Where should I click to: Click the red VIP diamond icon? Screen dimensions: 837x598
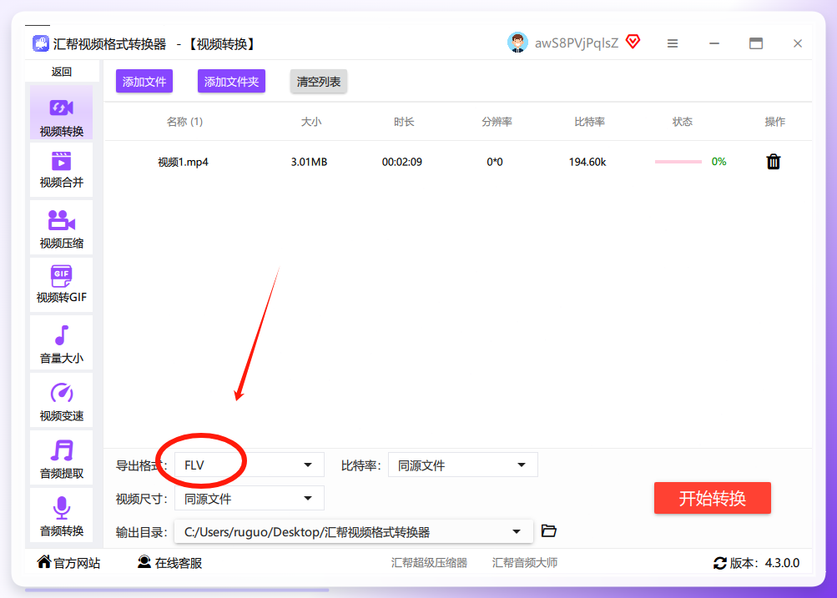tap(633, 42)
